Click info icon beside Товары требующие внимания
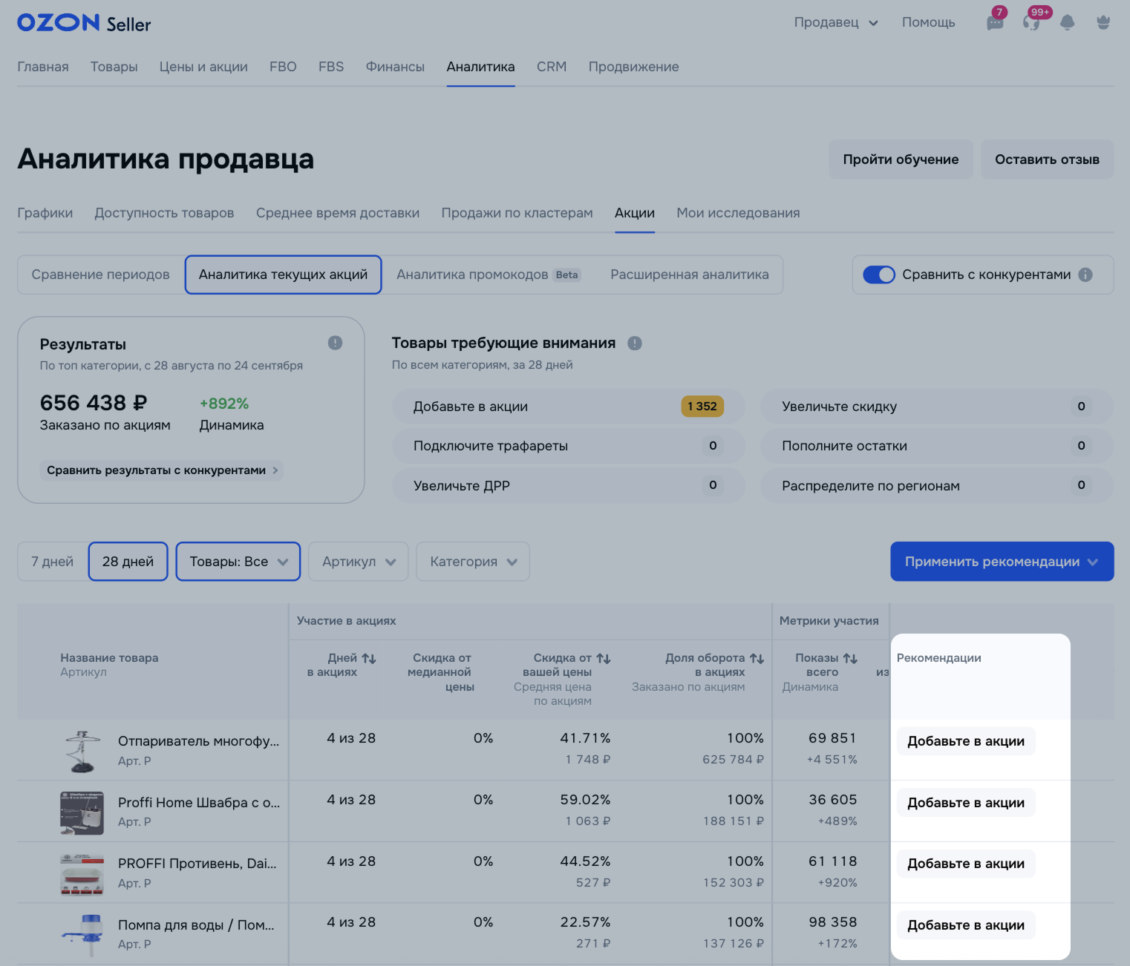 634,344
